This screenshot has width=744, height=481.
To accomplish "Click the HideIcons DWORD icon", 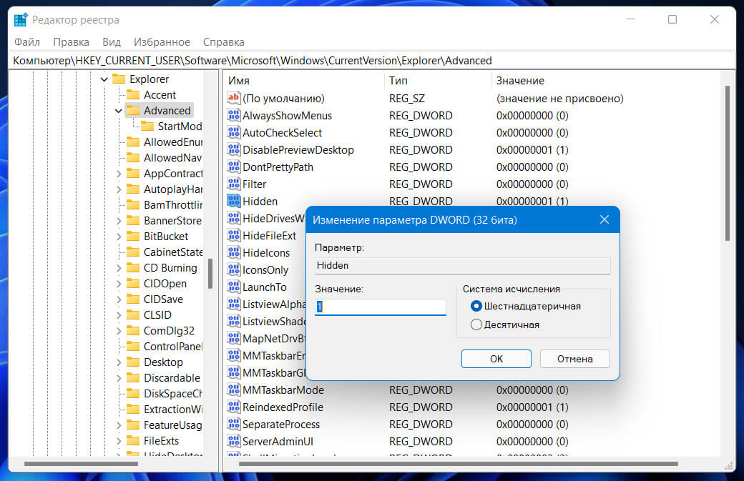I will (x=233, y=252).
